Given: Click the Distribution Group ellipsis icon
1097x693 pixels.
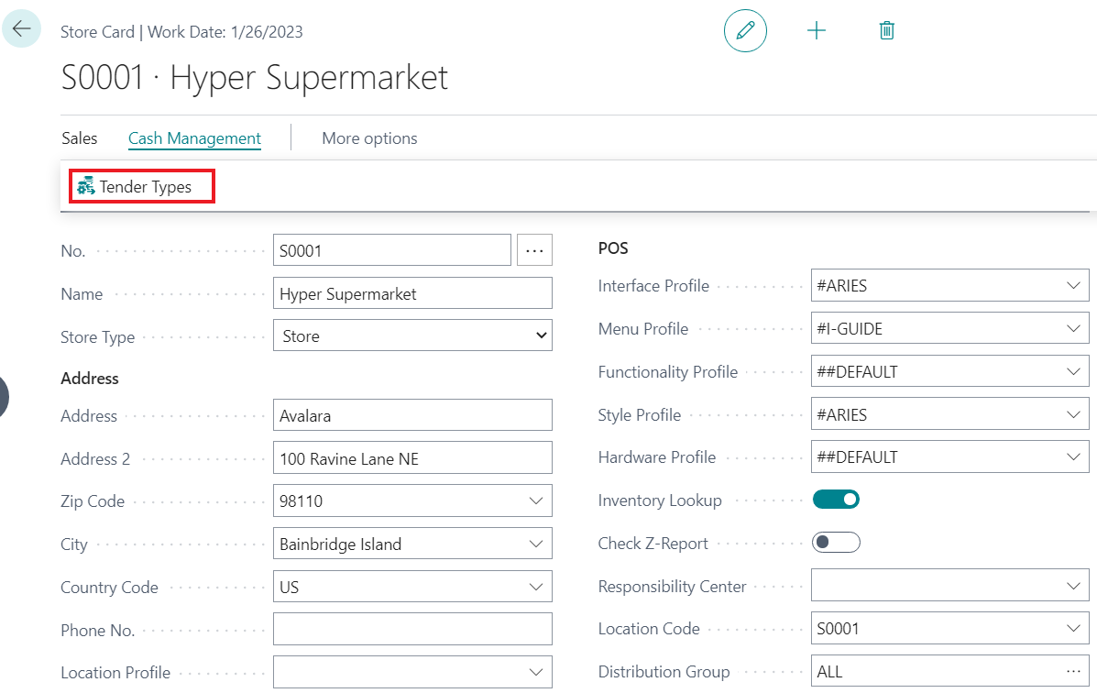Looking at the screenshot, I should pyautogui.click(x=1073, y=672).
